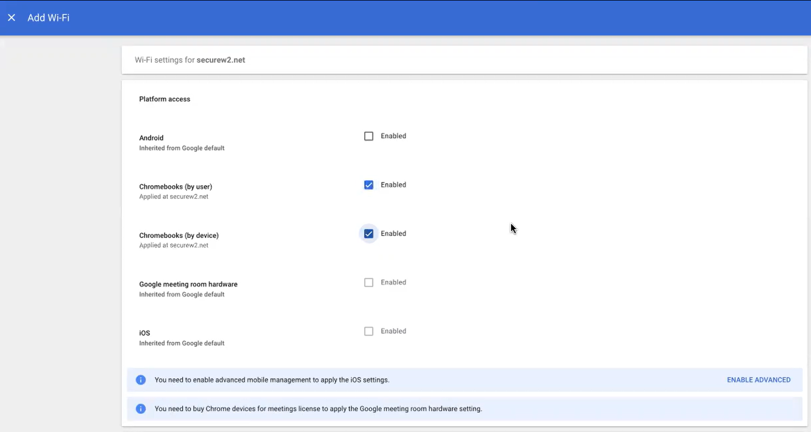Click the Wi-Fi settings for securew2.net header
811x432 pixels.
190,60
